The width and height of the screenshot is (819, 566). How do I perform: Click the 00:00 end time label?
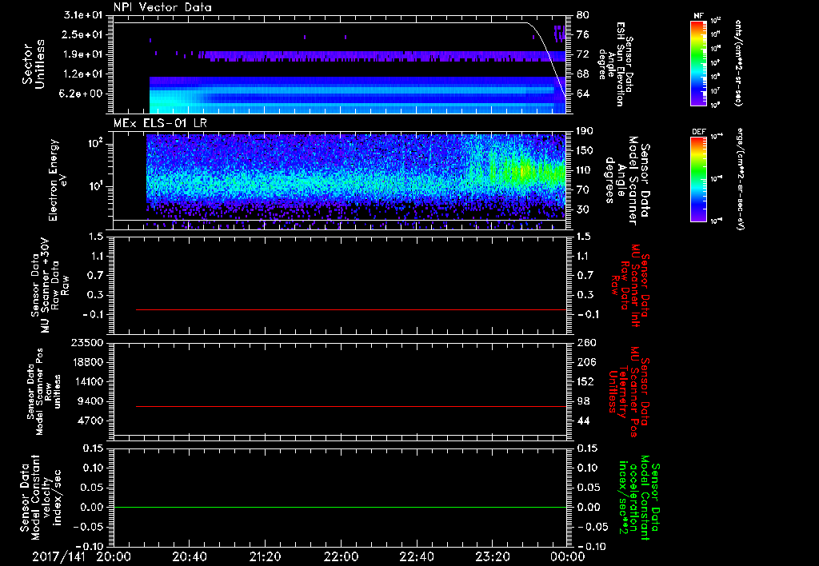[568, 556]
